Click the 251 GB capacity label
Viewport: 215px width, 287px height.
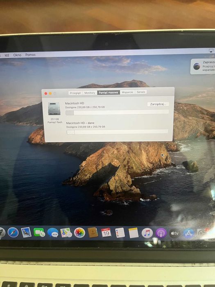click(x=54, y=119)
